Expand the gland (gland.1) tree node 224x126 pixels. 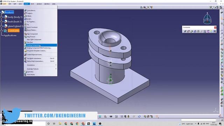pyautogui.click(x=1, y=26)
